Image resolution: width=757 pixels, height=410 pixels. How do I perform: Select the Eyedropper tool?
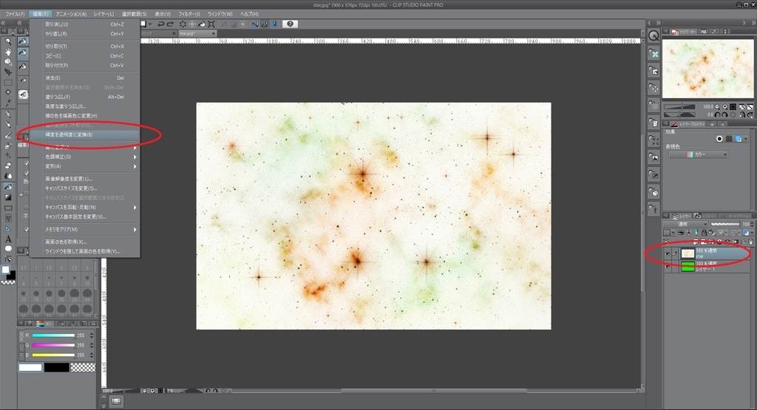[x=8, y=103]
